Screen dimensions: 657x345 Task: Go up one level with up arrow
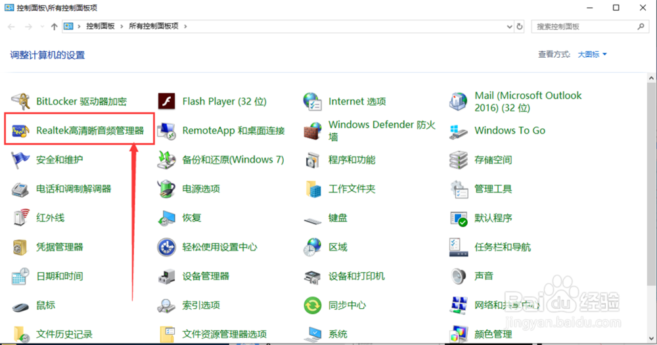54,26
